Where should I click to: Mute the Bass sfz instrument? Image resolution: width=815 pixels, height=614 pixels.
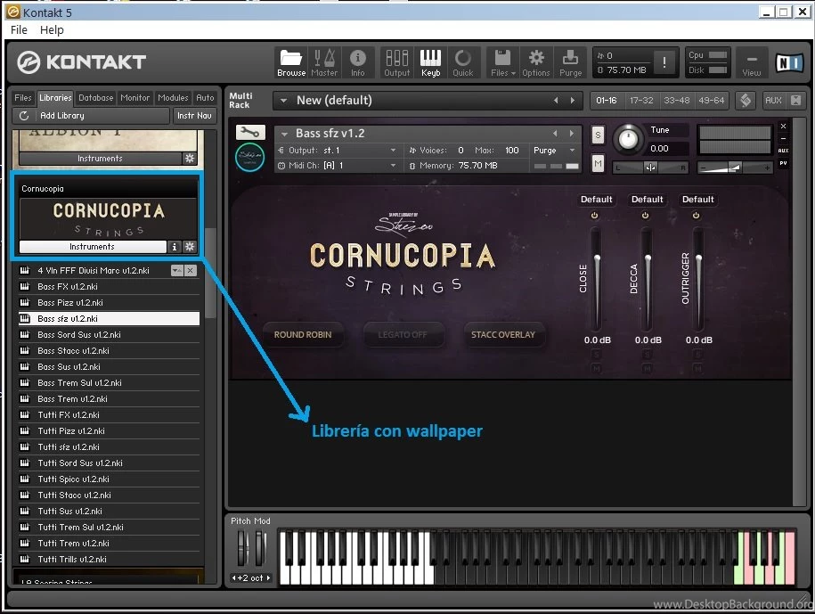point(597,164)
